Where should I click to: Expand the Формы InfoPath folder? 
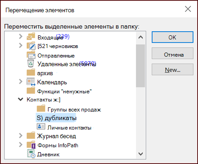click(20, 145)
